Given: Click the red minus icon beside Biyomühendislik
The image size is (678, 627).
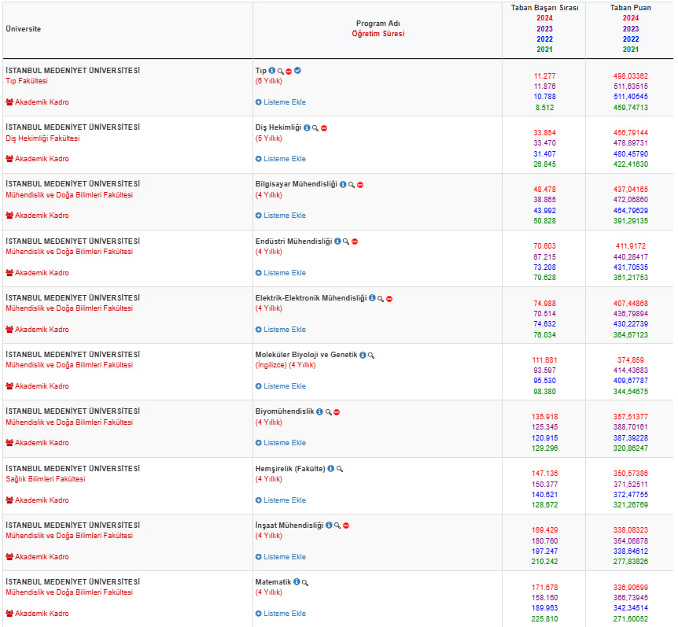Looking at the screenshot, I should click(x=337, y=412).
